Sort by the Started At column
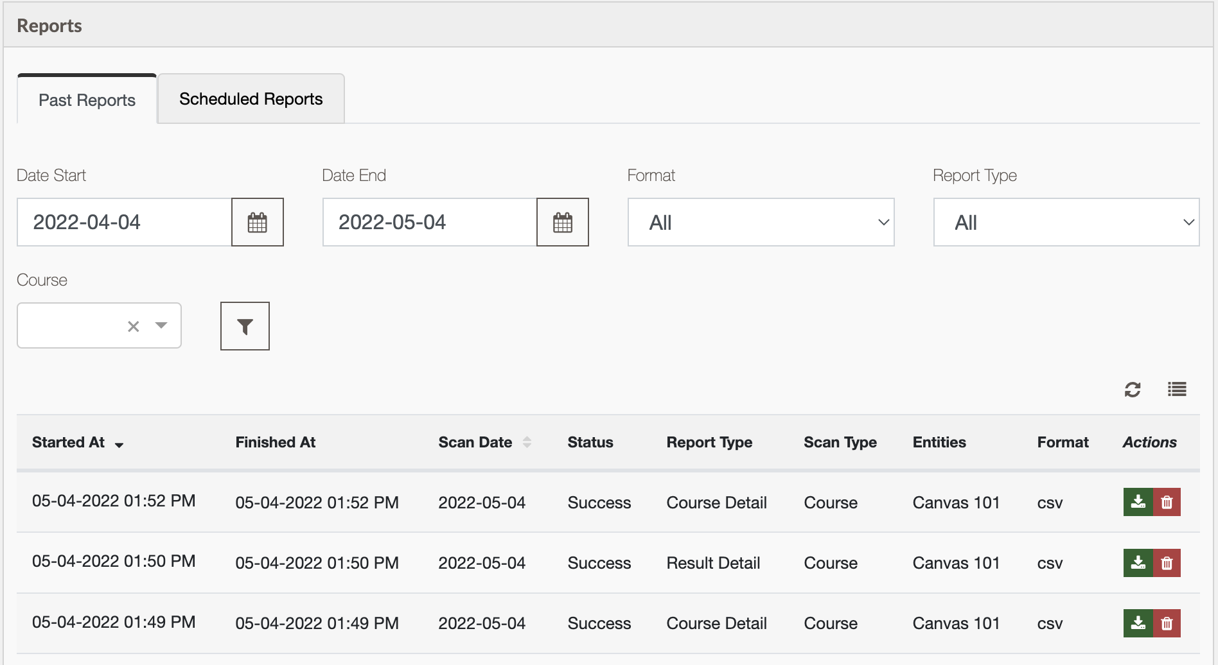Image resolution: width=1218 pixels, height=665 pixels. click(77, 442)
